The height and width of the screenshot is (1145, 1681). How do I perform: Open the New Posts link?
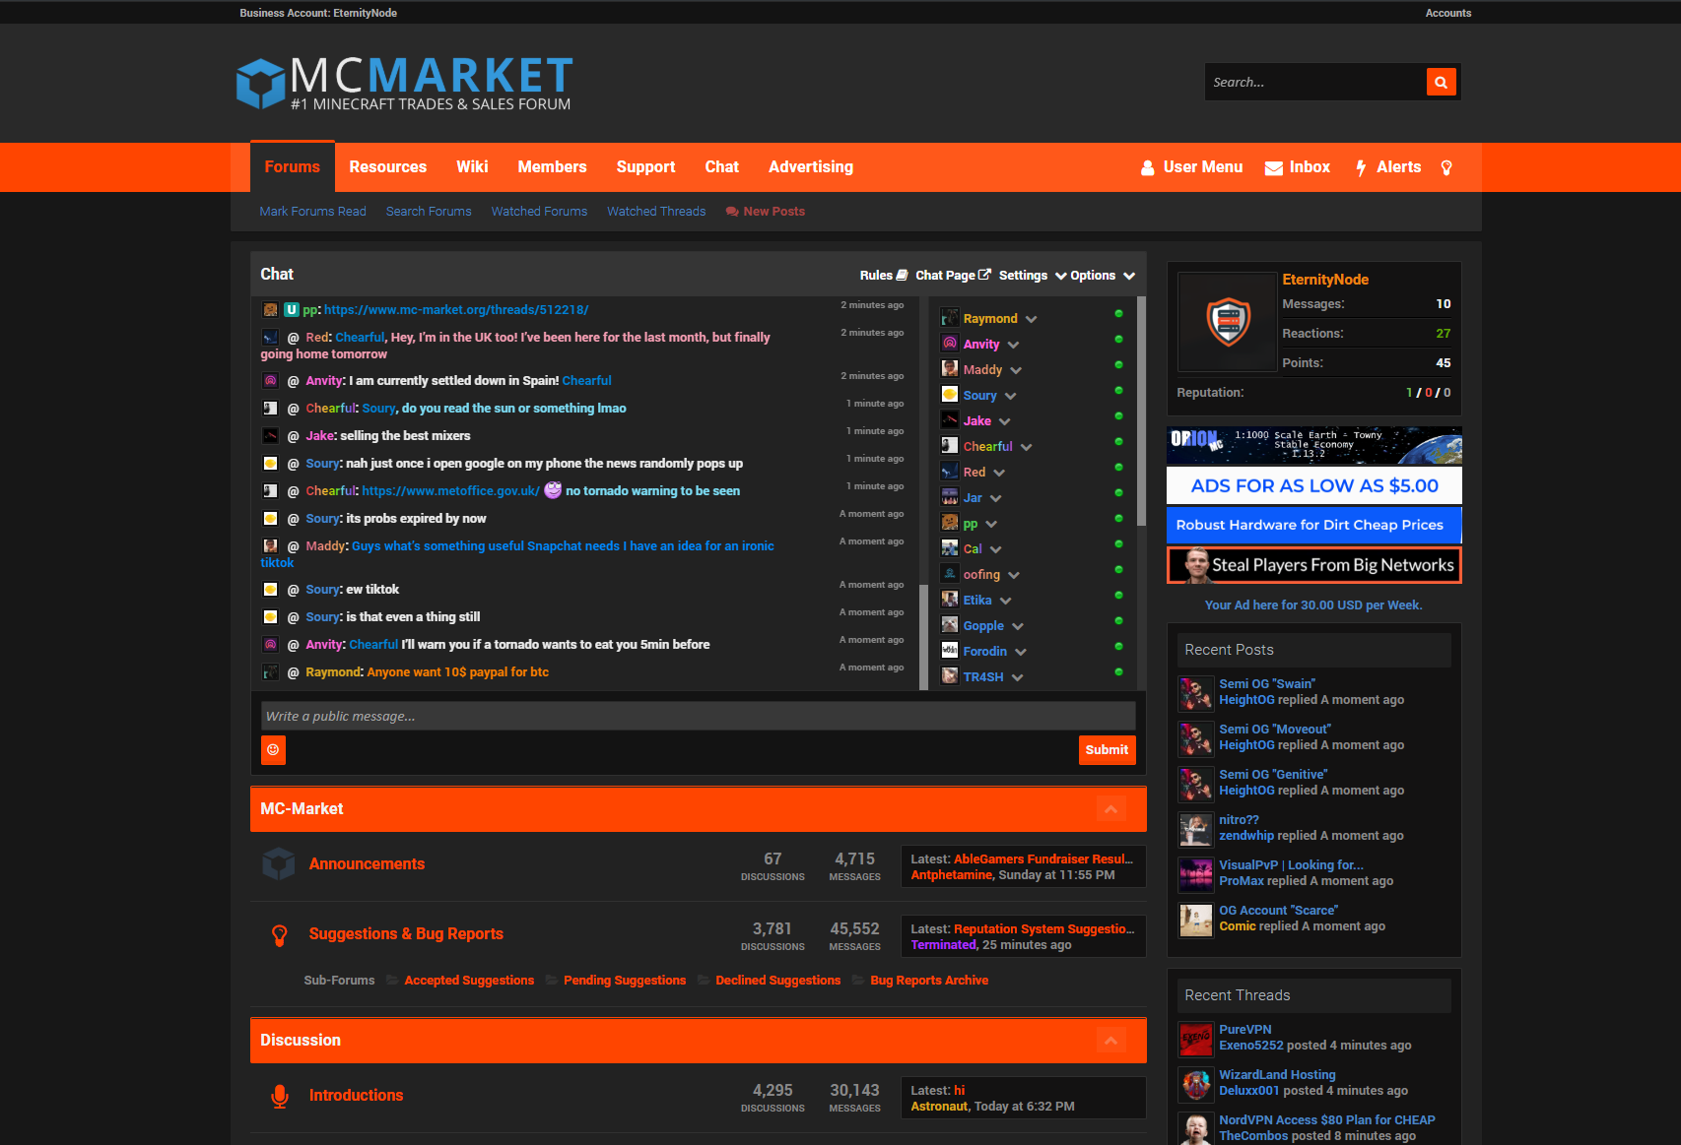click(773, 212)
